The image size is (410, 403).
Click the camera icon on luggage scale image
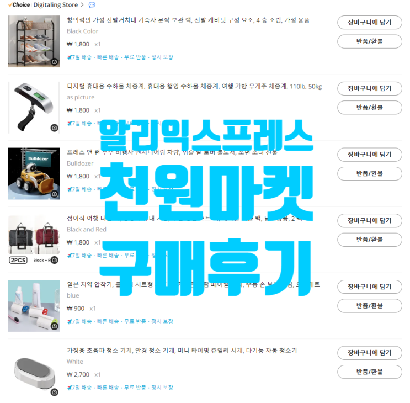pyautogui.click(x=55, y=128)
